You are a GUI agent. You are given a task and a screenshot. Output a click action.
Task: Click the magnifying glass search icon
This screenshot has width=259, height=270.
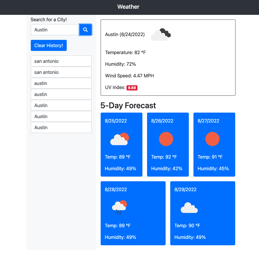[85, 30]
